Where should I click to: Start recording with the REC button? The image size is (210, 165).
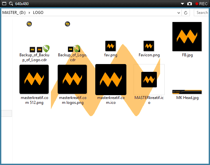[x=201, y=4]
